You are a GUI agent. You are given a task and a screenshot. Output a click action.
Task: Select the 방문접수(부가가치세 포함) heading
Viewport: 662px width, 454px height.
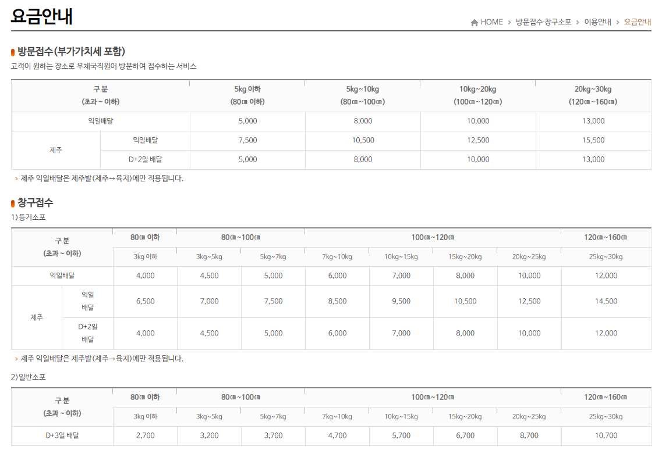(71, 51)
